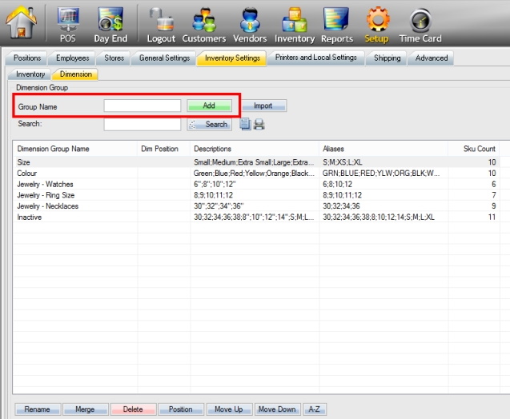Viewport: 510px width, 419px height.
Task: Click the GRN;BLUE;RED aliases cell
Action: tap(384, 174)
